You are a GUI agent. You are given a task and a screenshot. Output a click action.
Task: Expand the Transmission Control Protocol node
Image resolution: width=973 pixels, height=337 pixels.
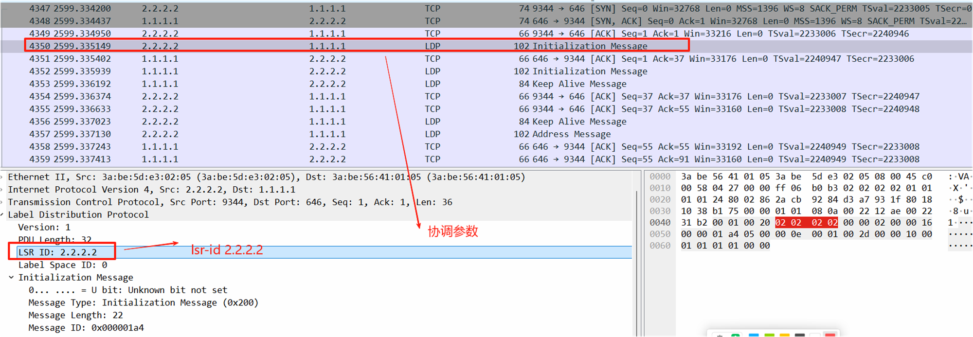click(x=2, y=202)
